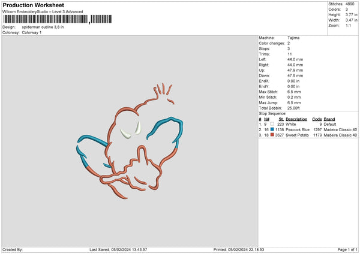The width and height of the screenshot is (360, 254).
Task: Click stitch count 3527 in row 3
Action: tap(280, 135)
